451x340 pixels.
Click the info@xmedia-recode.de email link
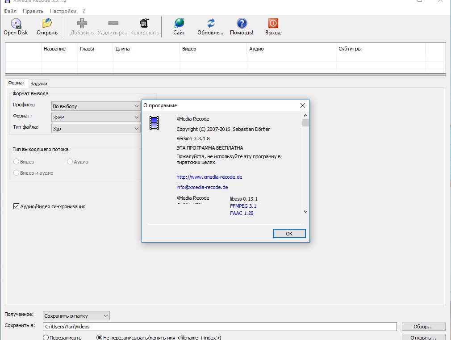point(202,187)
